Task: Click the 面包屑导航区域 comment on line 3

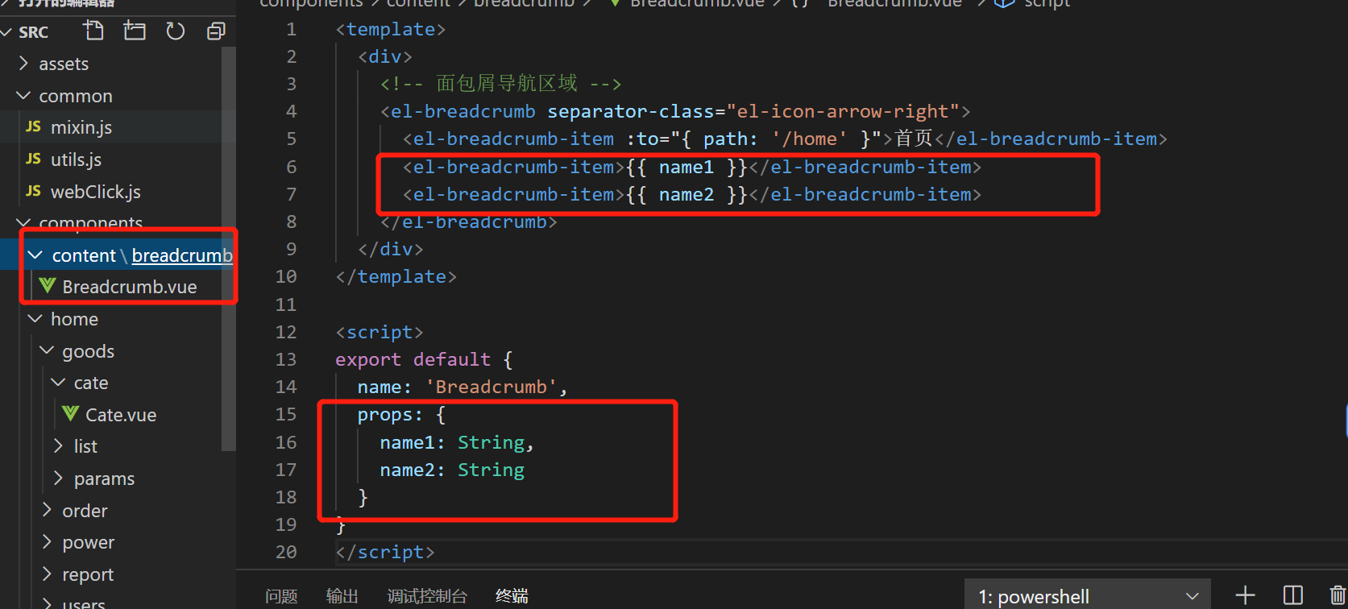Action: click(507, 83)
